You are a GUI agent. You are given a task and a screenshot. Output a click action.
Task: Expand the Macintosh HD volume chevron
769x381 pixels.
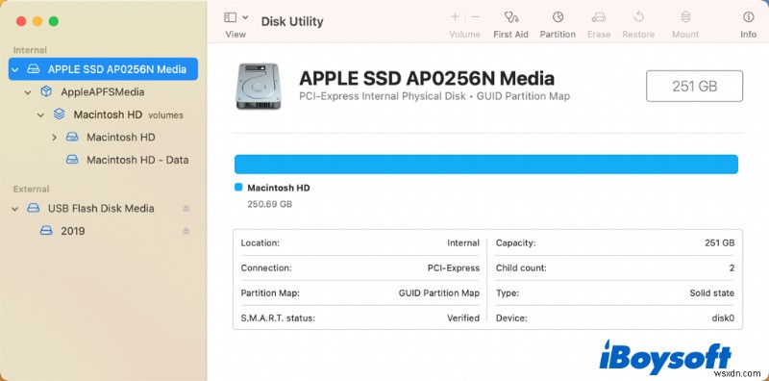pyautogui.click(x=55, y=137)
